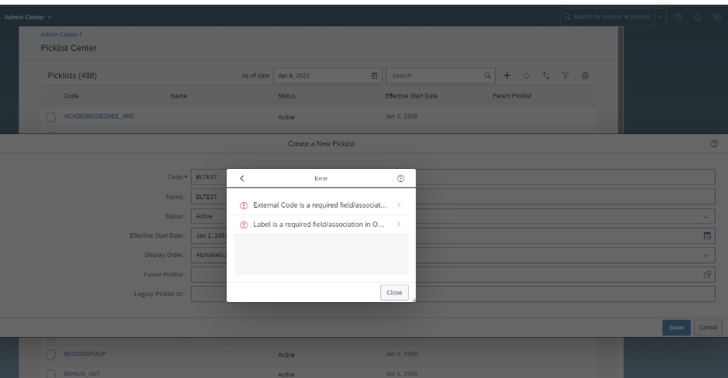Cancel the new picklist creation
Viewport: 728px width, 378px height.
pyautogui.click(x=708, y=328)
